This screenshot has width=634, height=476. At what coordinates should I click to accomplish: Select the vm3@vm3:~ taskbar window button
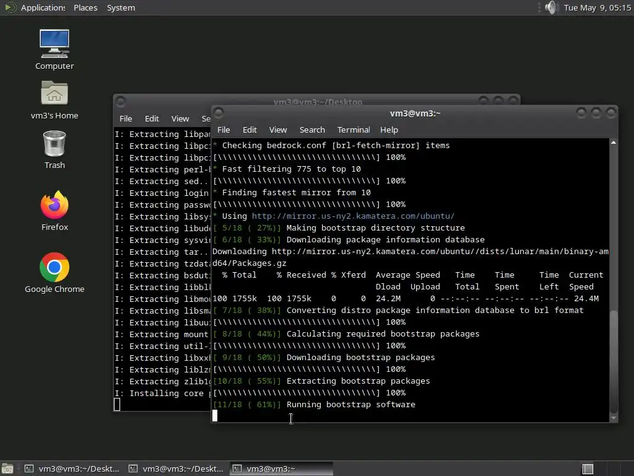pyautogui.click(x=282, y=469)
